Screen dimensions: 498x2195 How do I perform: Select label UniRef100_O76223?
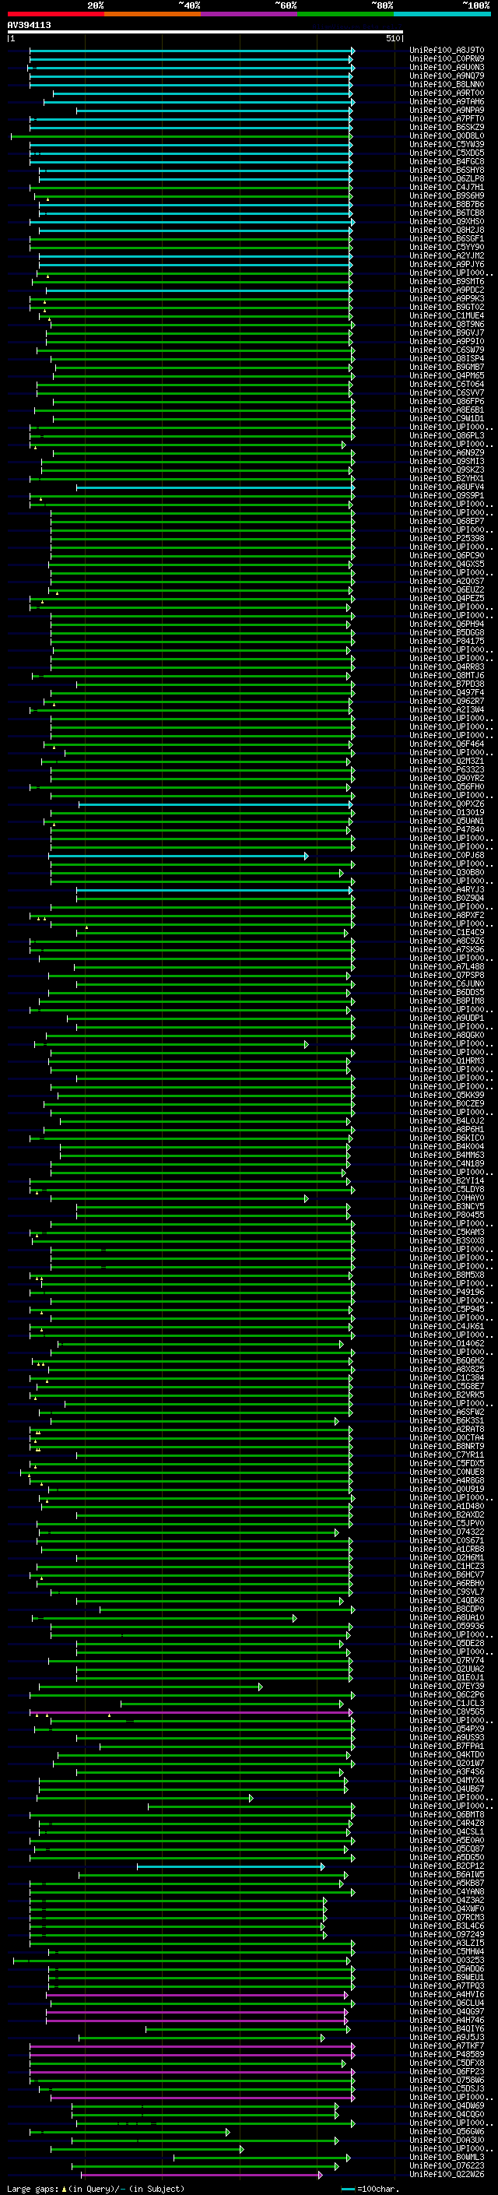coord(447,2166)
